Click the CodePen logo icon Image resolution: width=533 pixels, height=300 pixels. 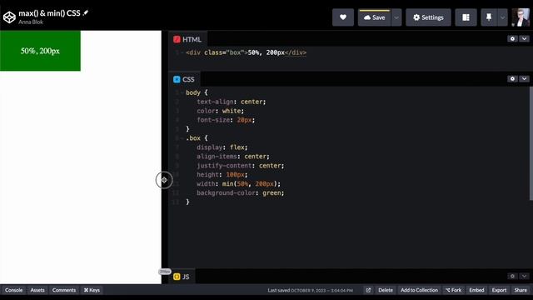point(9,17)
